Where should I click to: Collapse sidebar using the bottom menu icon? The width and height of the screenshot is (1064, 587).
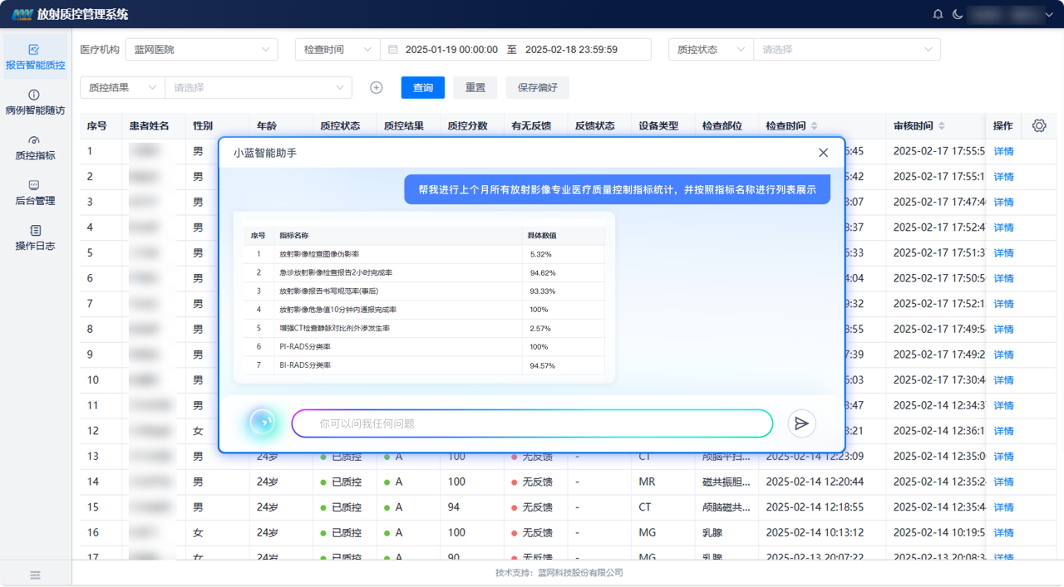tap(36, 575)
